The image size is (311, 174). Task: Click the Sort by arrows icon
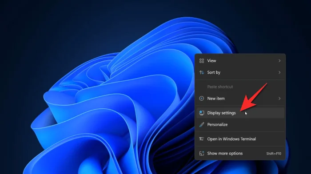tap(202, 72)
